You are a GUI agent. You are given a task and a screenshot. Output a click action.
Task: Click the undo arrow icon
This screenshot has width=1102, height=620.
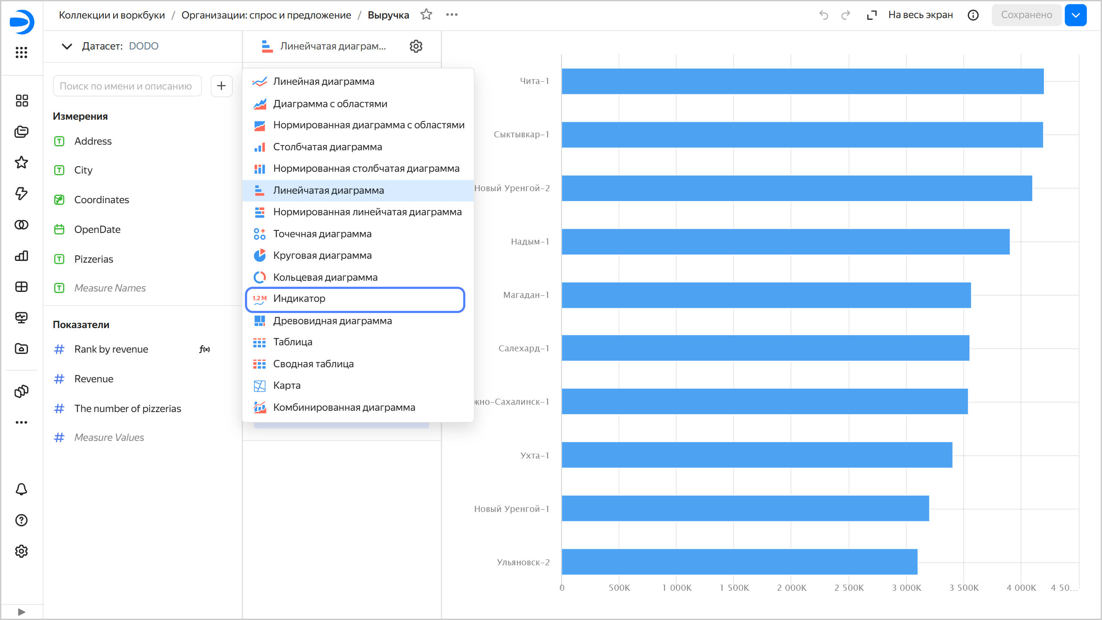point(823,15)
